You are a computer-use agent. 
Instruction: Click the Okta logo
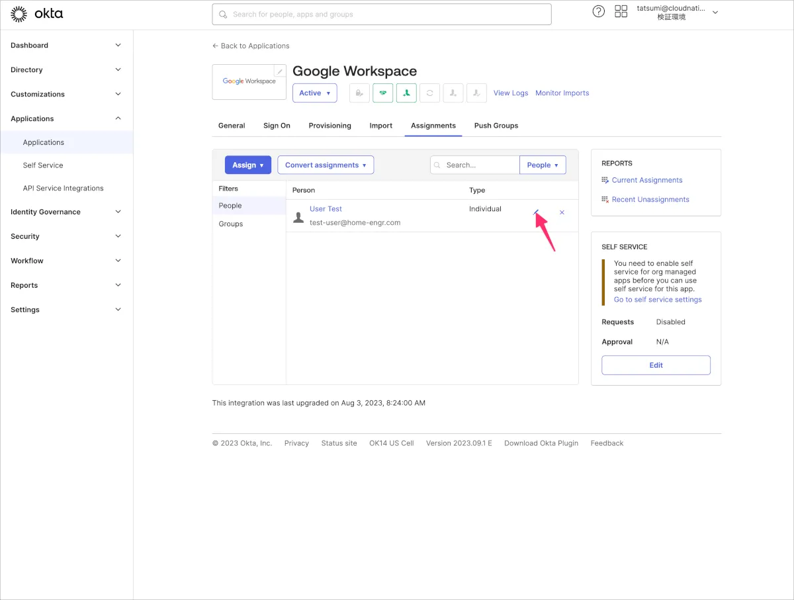(37, 13)
